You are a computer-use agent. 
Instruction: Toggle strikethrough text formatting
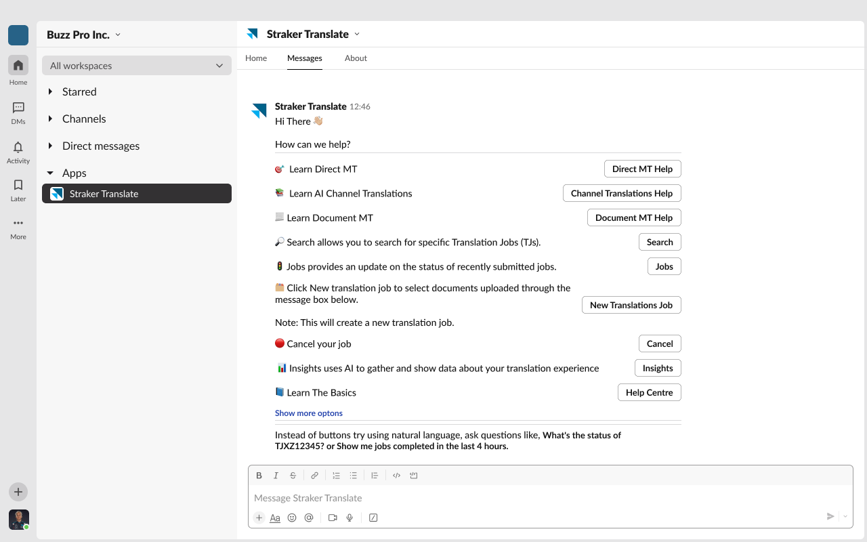(293, 476)
